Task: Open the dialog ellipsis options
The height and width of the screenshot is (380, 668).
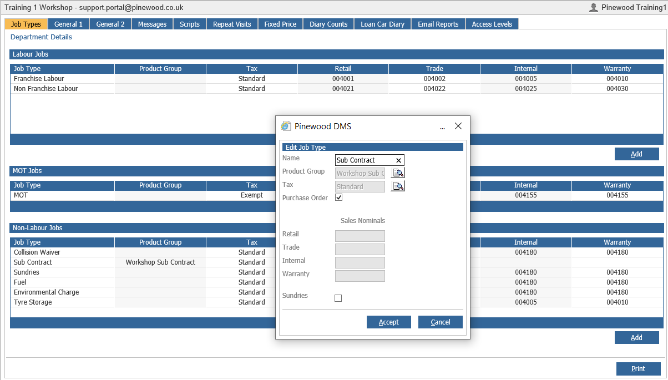Action: click(x=443, y=127)
